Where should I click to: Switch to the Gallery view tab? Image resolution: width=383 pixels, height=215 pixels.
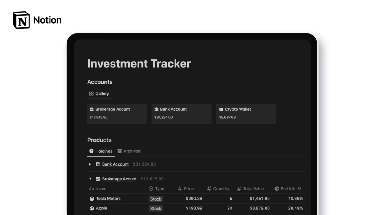pyautogui.click(x=99, y=94)
